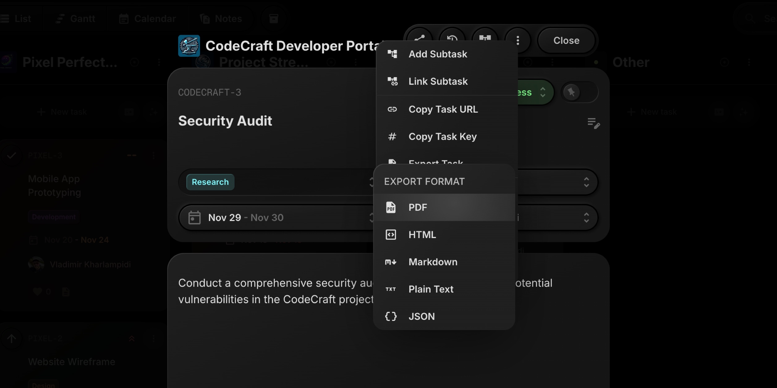Open task history via clock icon
This screenshot has height=388, width=777.
(x=452, y=37)
